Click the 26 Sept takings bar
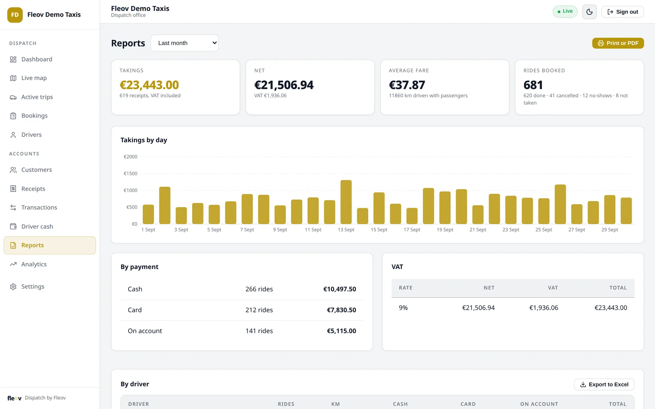655x409 pixels. coord(560,204)
